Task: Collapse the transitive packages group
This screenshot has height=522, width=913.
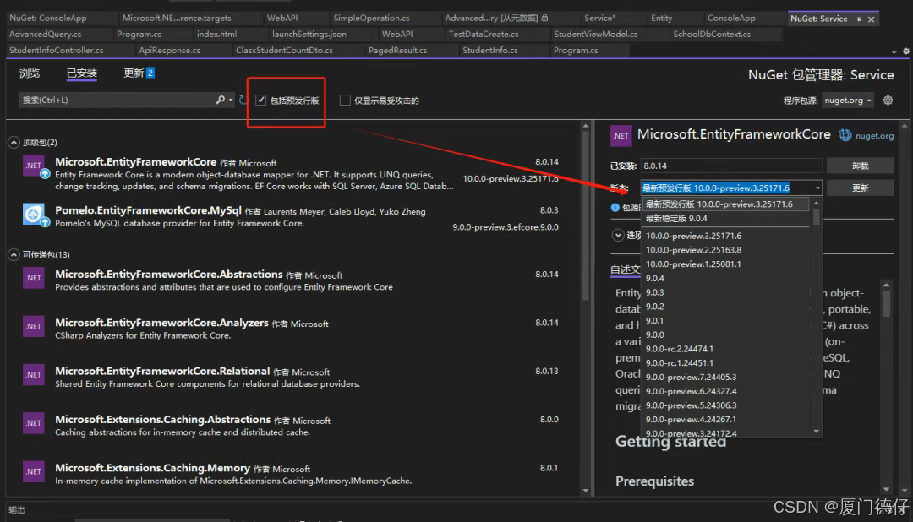Action: coord(14,254)
